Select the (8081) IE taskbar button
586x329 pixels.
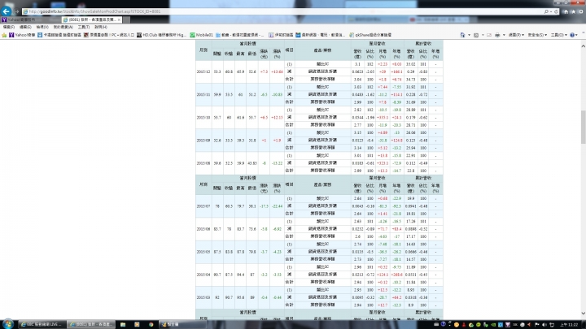tap(91, 324)
